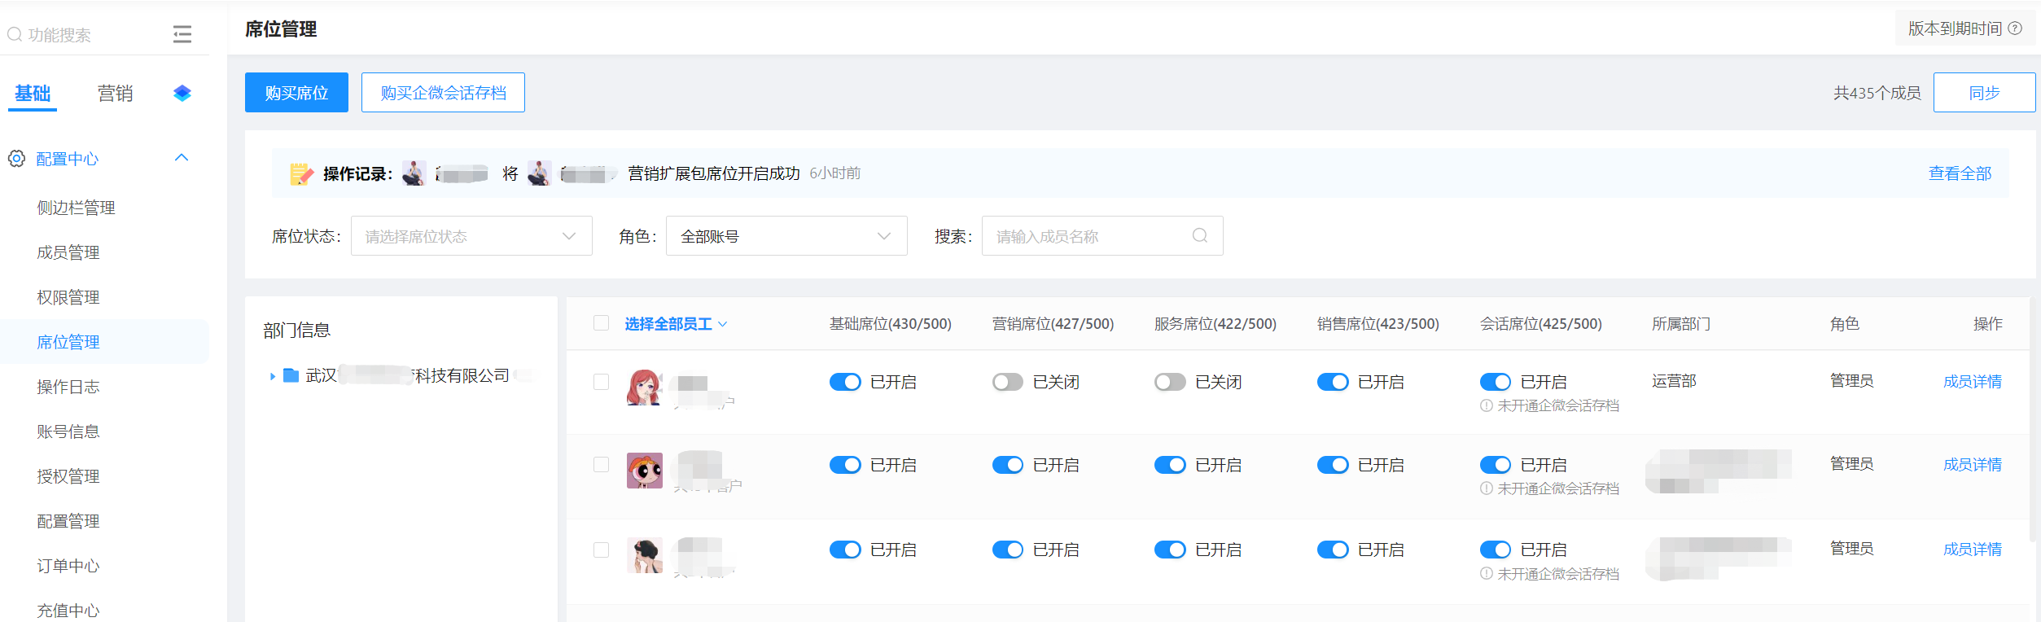Open 订单中心 in the sidebar
The height and width of the screenshot is (622, 2041).
(x=68, y=566)
